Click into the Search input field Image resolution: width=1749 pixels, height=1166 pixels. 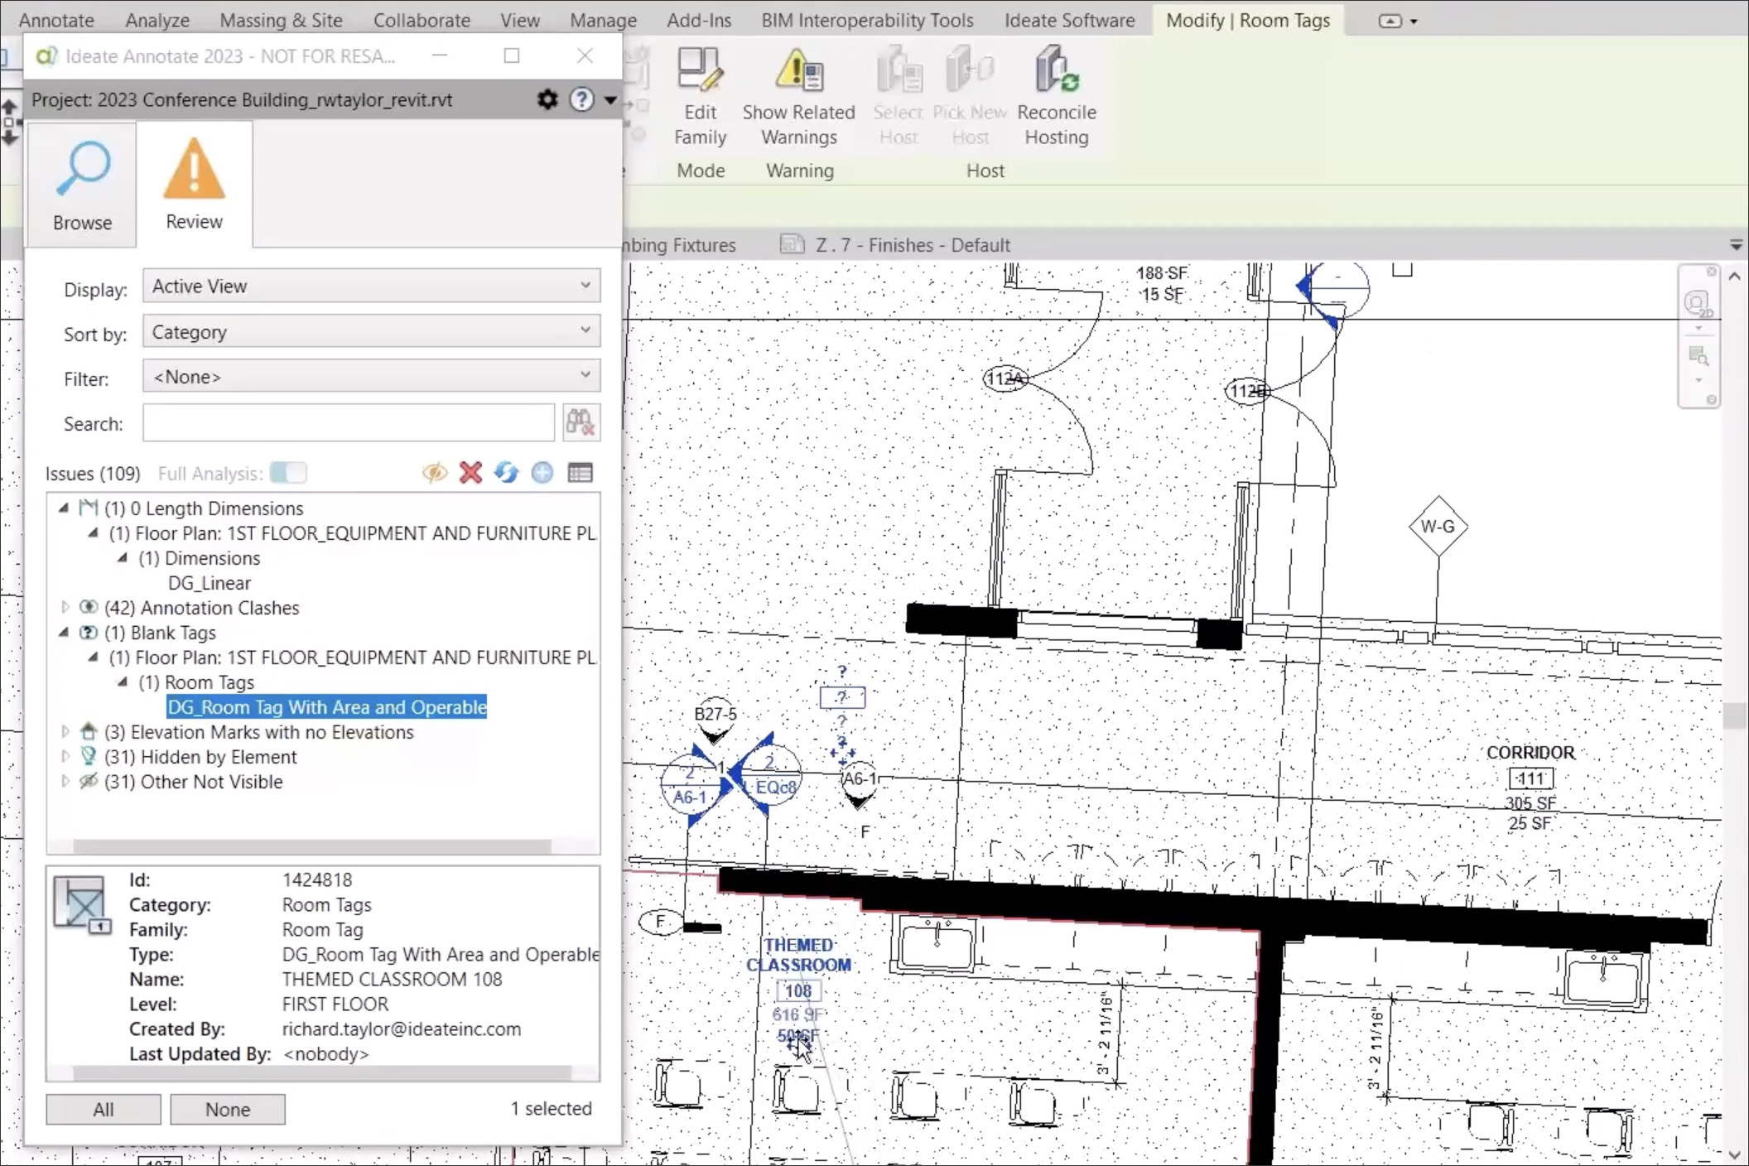pyautogui.click(x=348, y=423)
